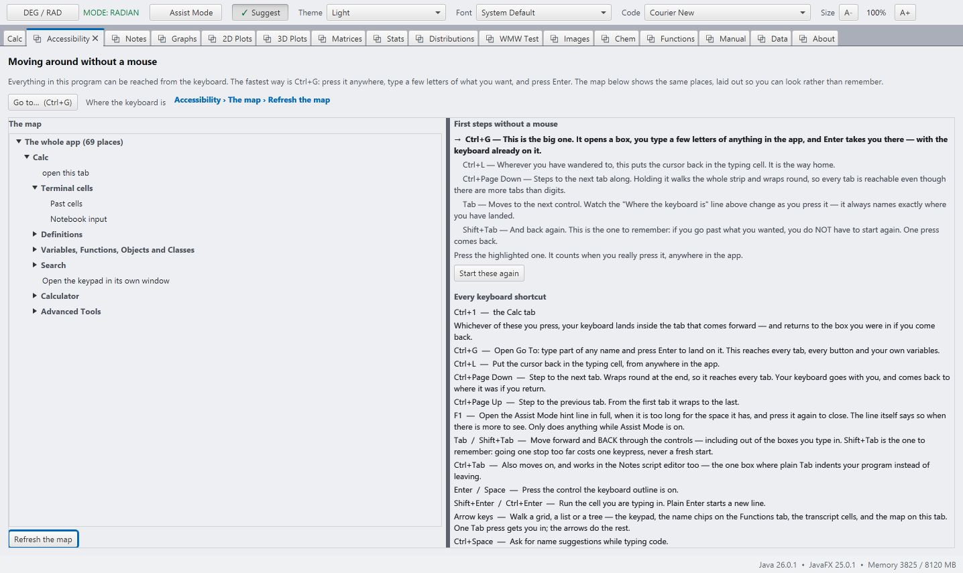
Task: Click the 'Memory 3825 / 8120 MB' status text
Action: pyautogui.click(x=912, y=565)
